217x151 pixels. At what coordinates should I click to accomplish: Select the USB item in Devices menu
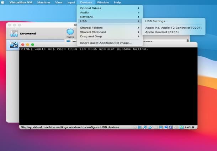click(x=110, y=21)
